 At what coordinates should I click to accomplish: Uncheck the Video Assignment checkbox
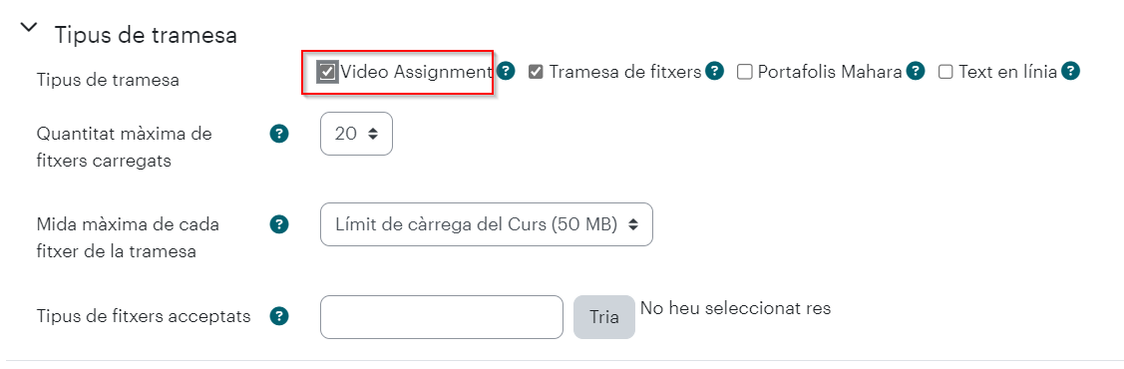[327, 72]
